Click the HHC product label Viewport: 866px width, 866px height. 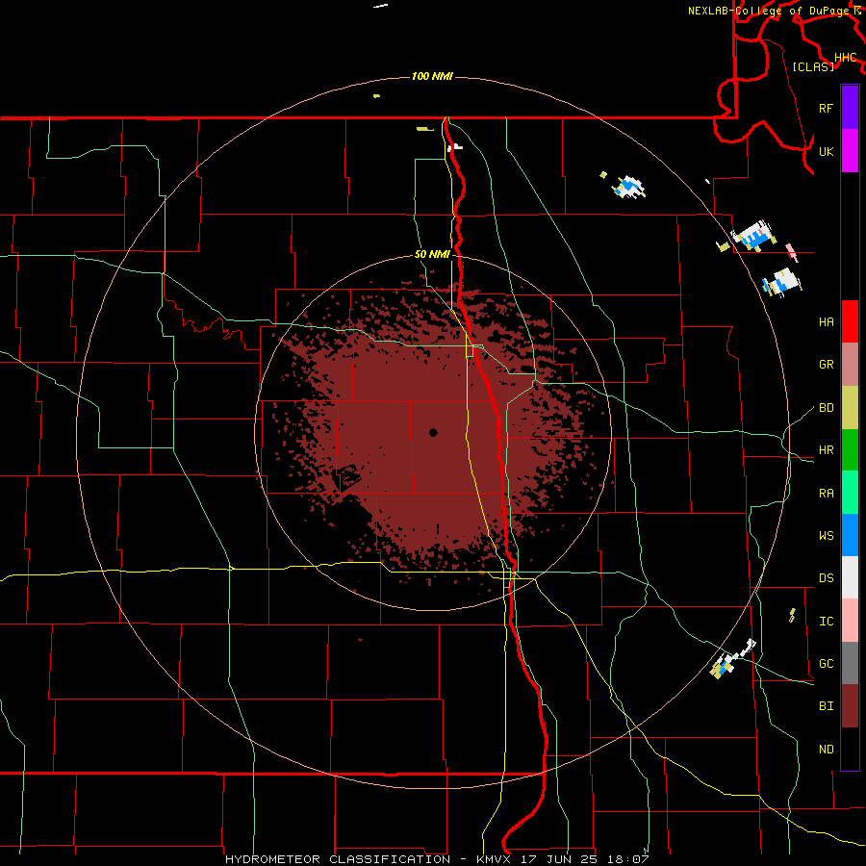tap(845, 58)
